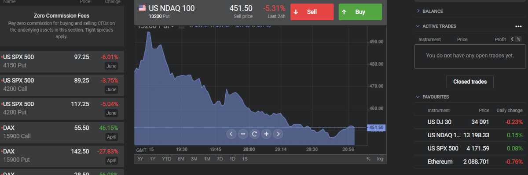Show profit in euro

[512, 39]
